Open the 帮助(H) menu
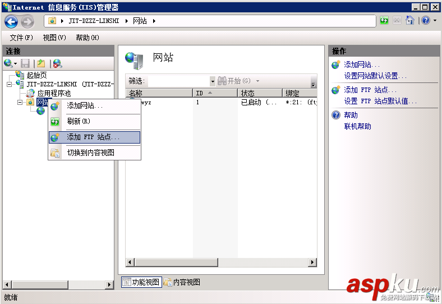This screenshot has height=304, width=442. [88, 38]
